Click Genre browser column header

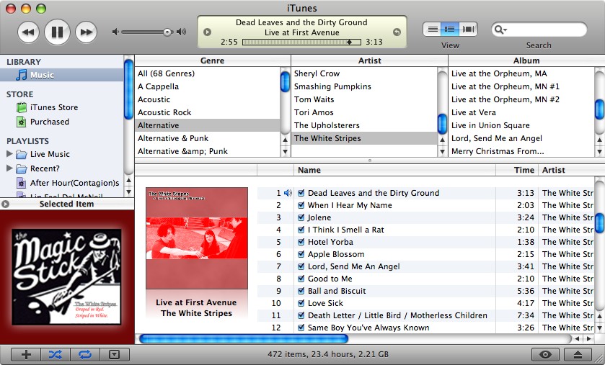pos(212,60)
